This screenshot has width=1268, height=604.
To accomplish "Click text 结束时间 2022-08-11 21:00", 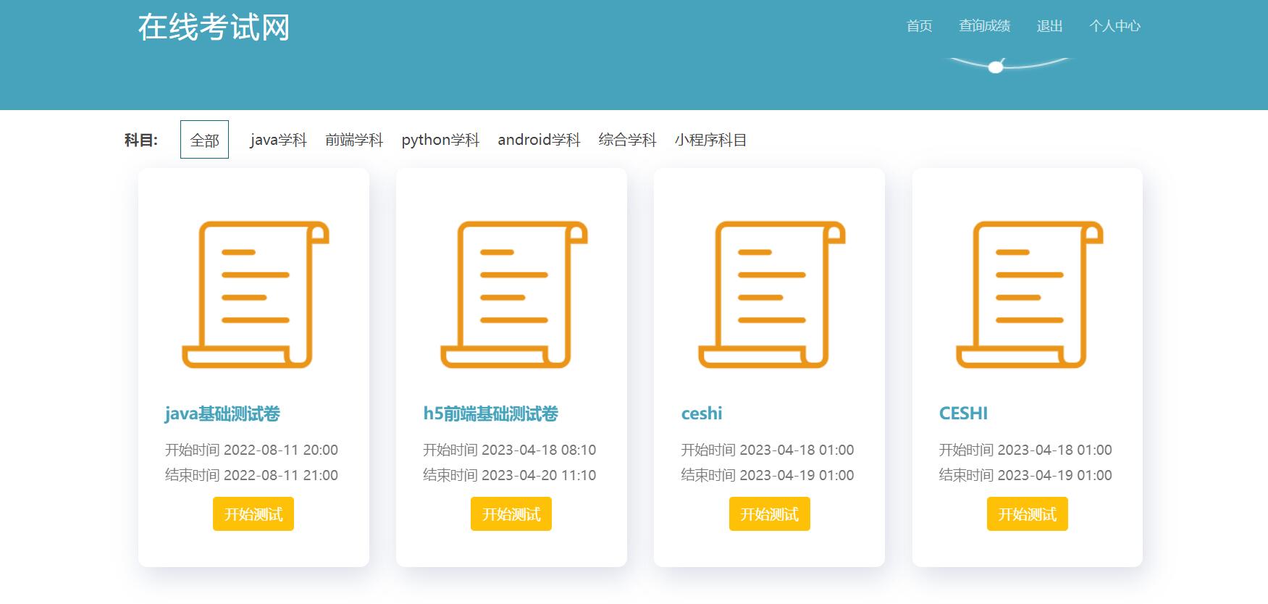I will point(251,475).
